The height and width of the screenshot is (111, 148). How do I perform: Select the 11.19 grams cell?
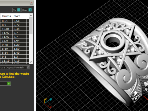point(6,61)
